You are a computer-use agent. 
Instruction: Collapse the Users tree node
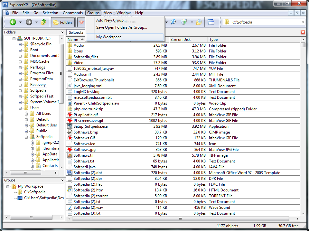pyautogui.click(x=20, y=108)
